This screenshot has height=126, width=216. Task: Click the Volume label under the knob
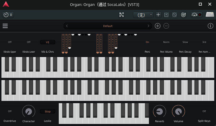[x=178, y=121]
